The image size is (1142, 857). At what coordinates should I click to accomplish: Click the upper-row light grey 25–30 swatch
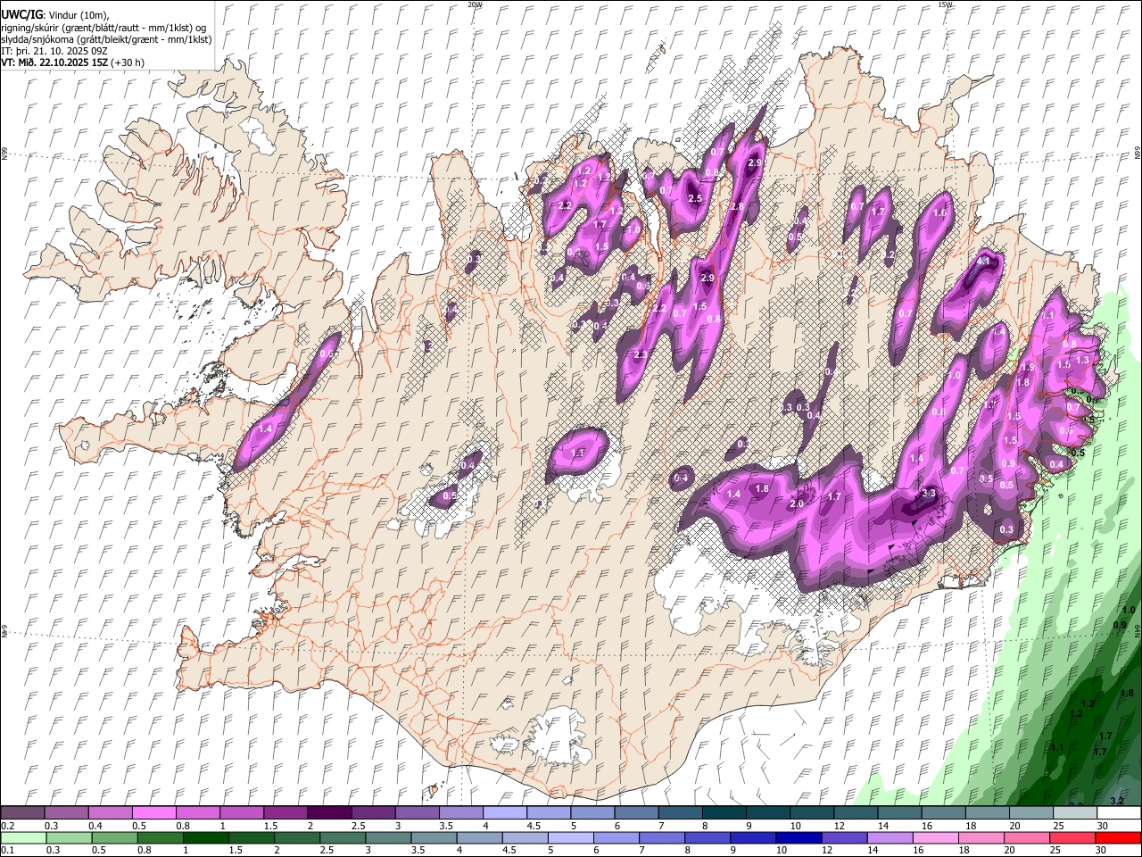coord(1075,813)
